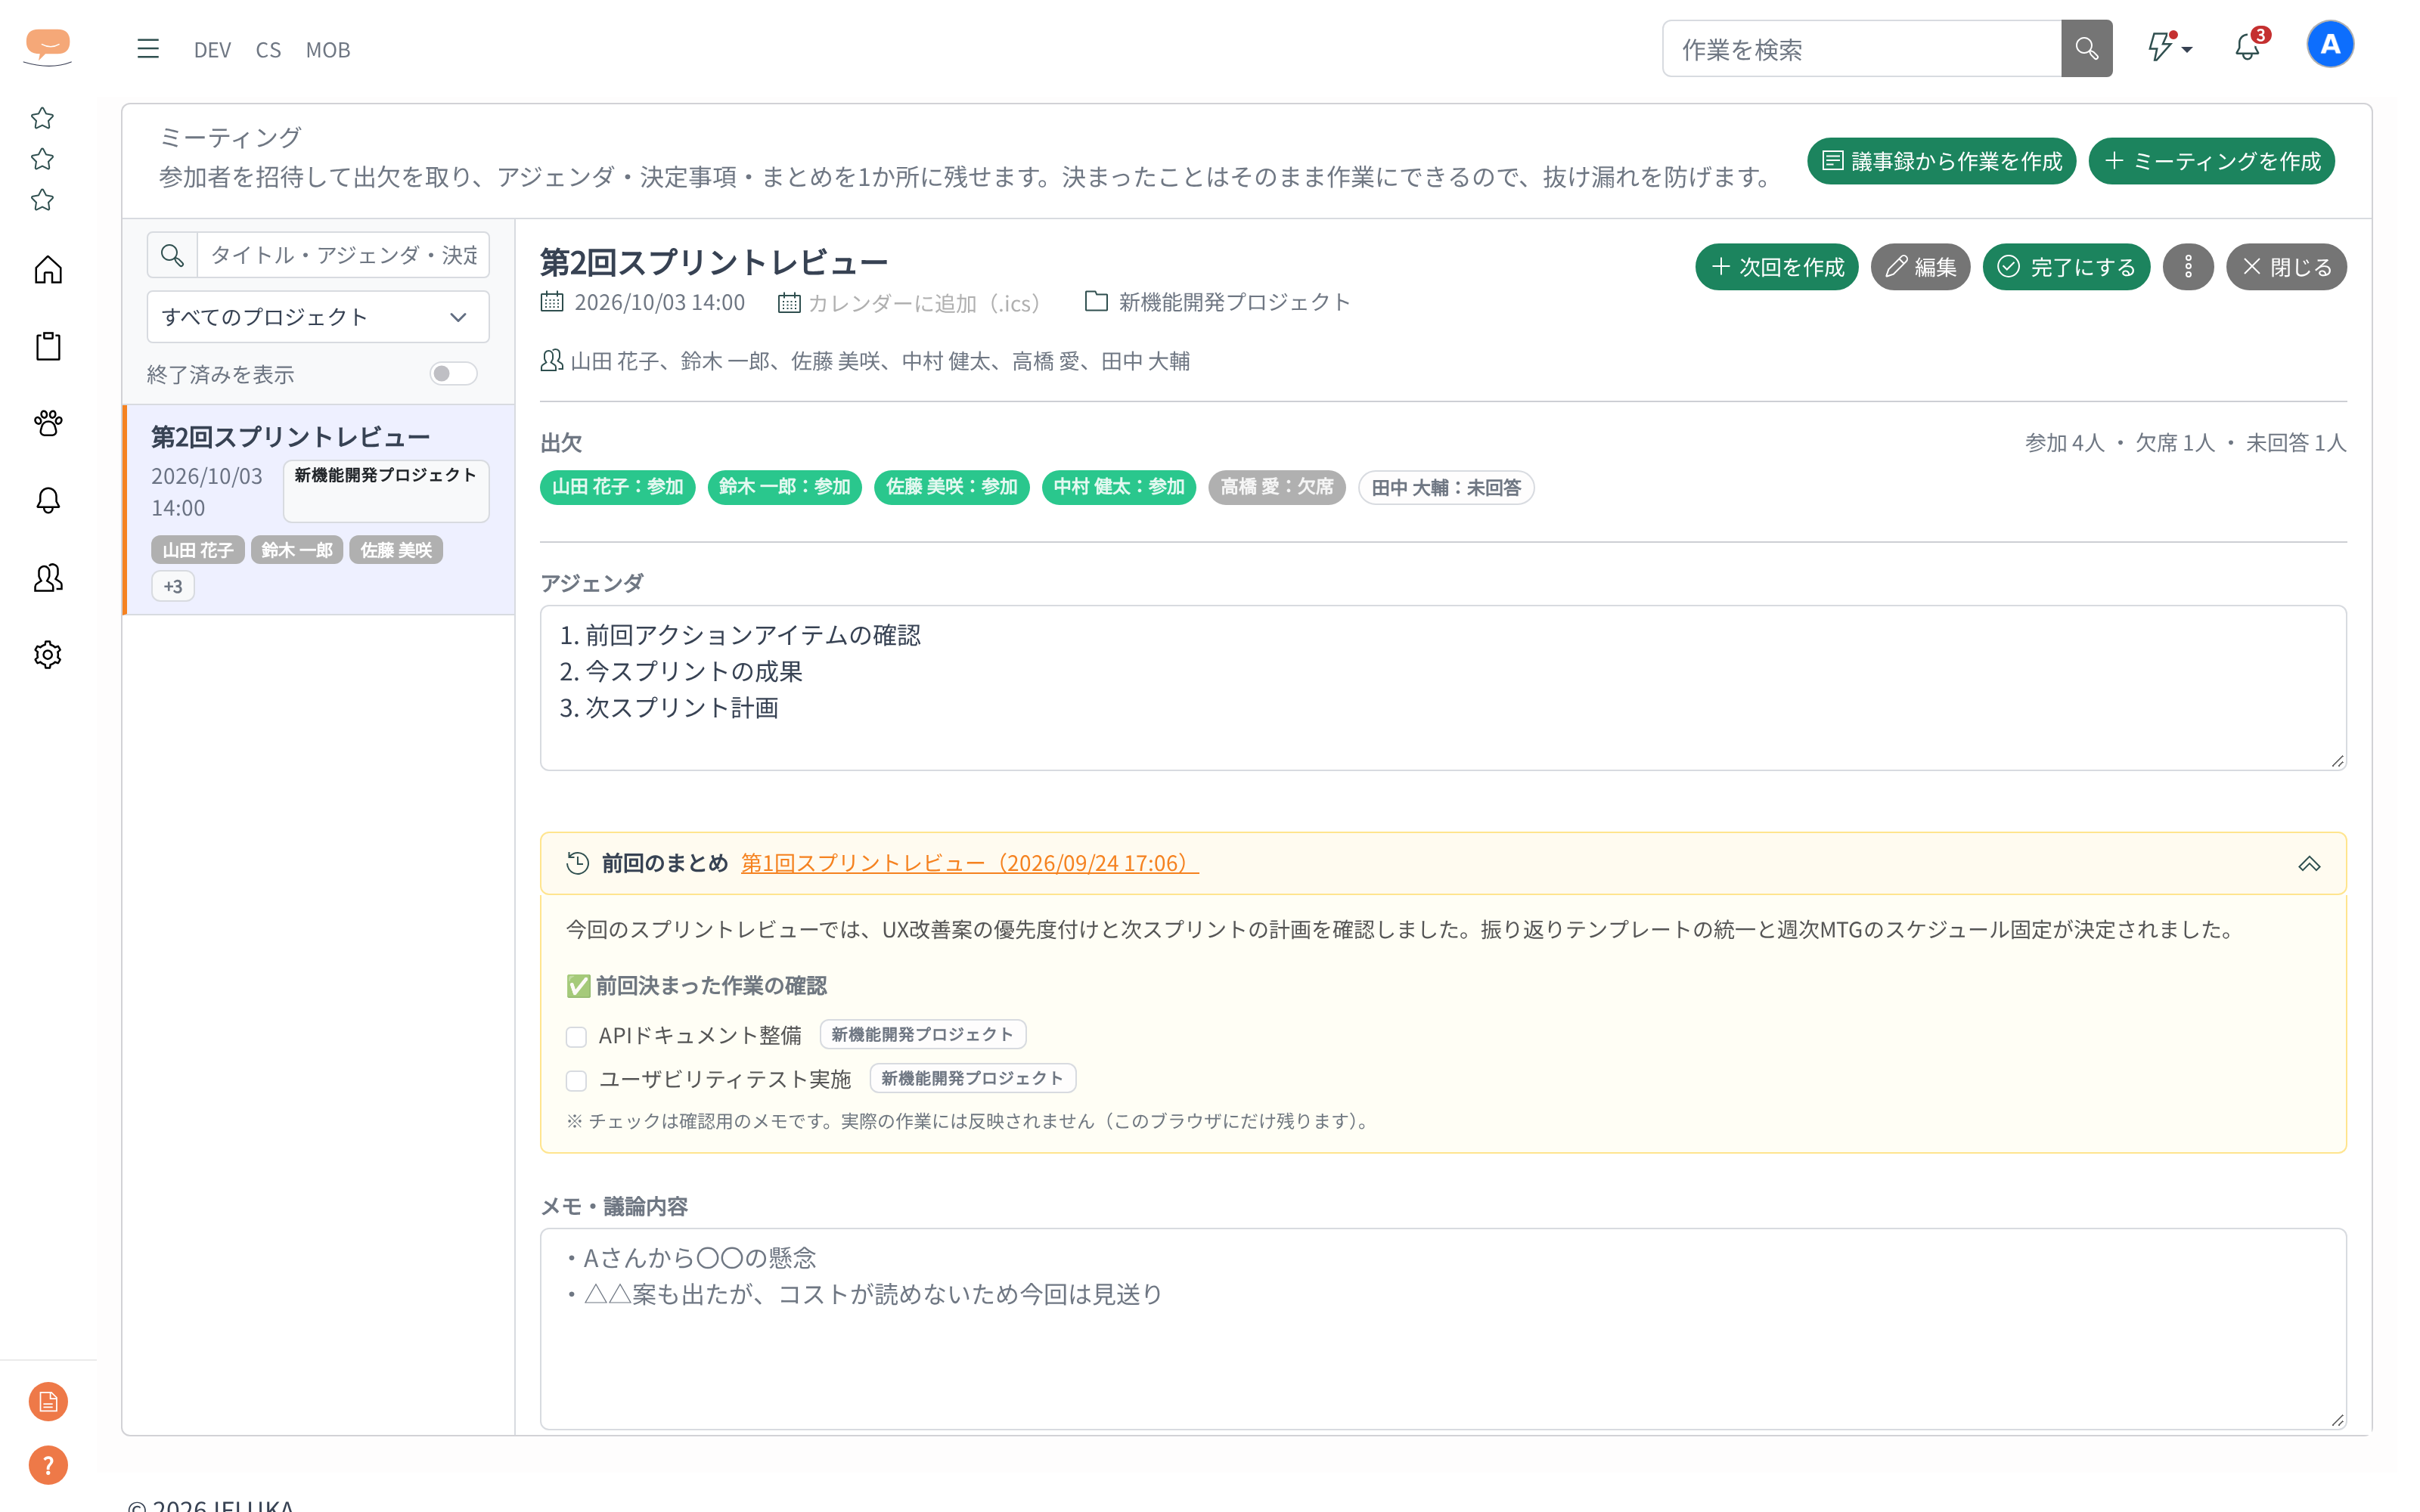Viewport: 2420px width, 1512px height.
Task: Go to home via house icon
Action: click(48, 270)
